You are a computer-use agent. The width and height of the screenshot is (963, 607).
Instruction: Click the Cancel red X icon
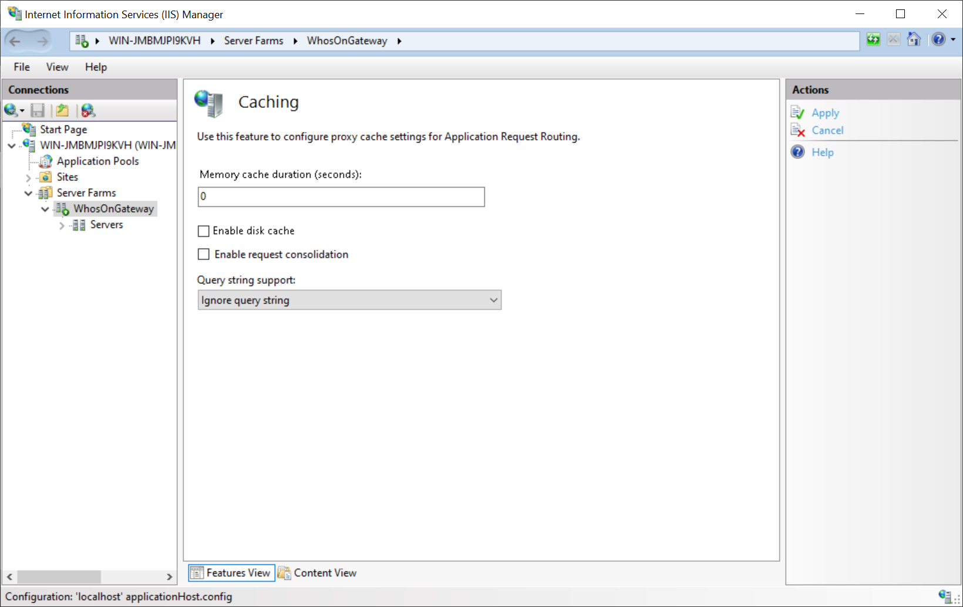pos(797,130)
